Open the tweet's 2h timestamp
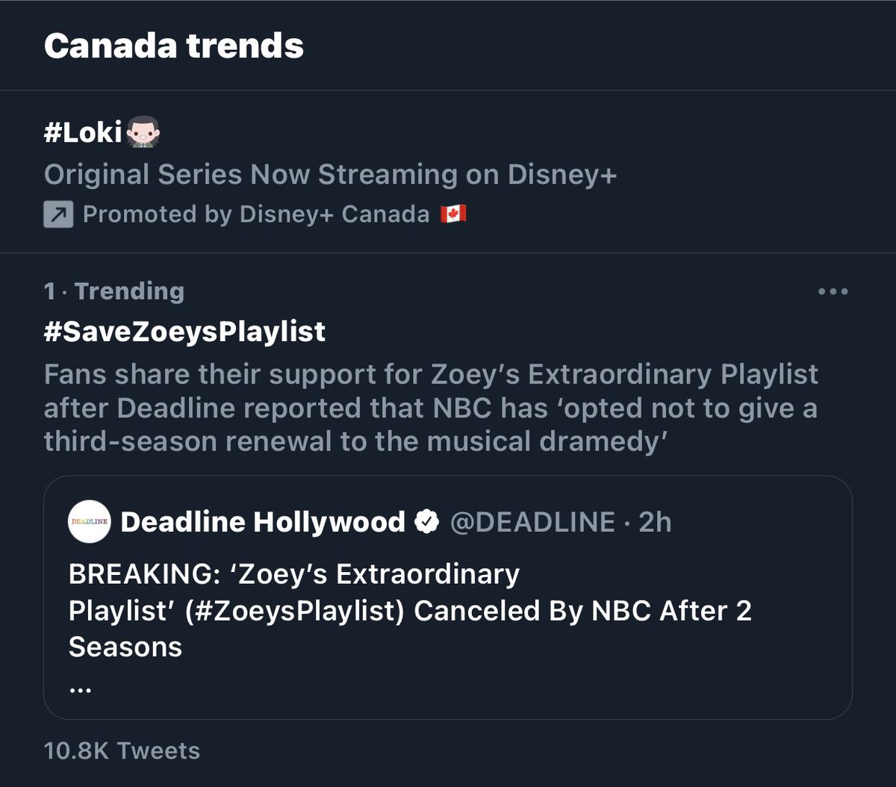Viewport: 896px width, 787px height. point(655,522)
